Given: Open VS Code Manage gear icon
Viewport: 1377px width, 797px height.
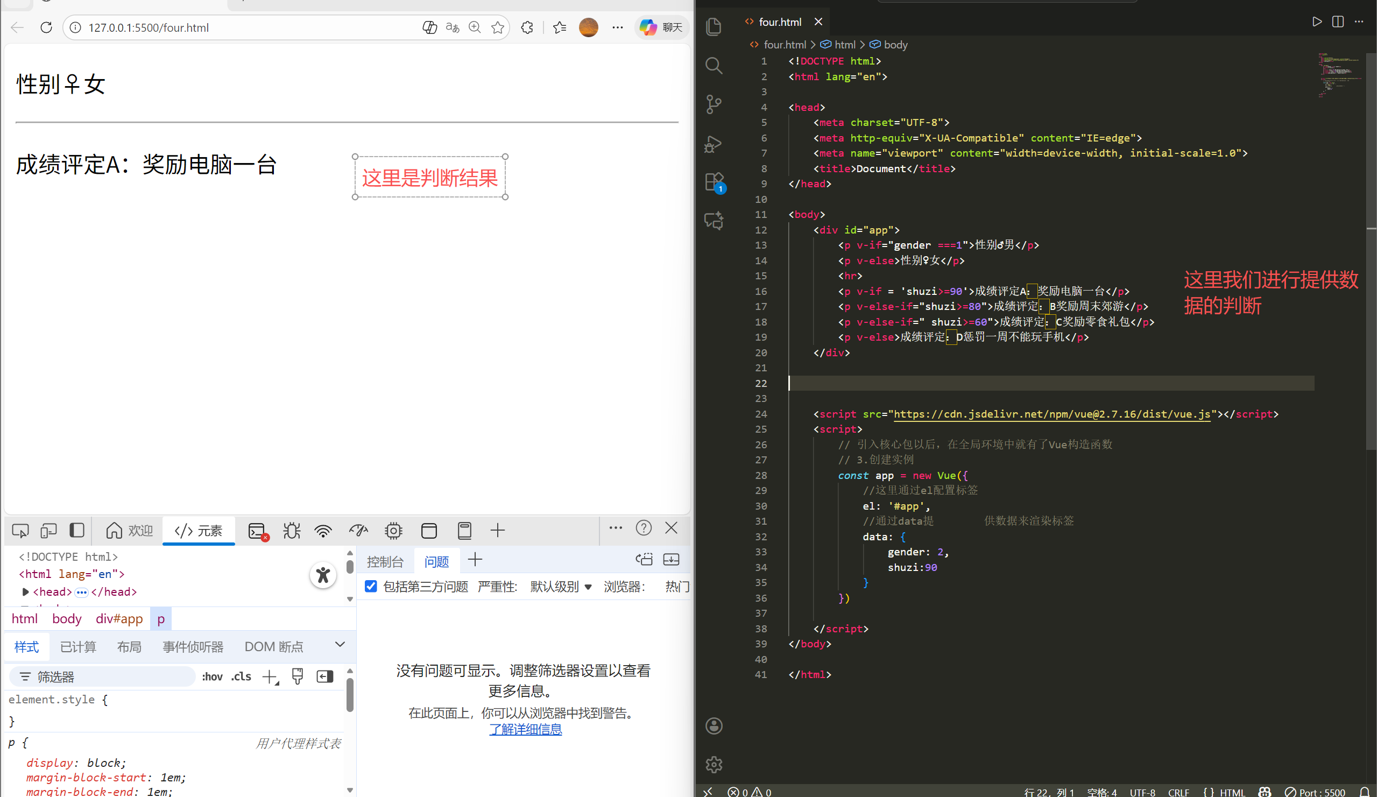Looking at the screenshot, I should [714, 764].
